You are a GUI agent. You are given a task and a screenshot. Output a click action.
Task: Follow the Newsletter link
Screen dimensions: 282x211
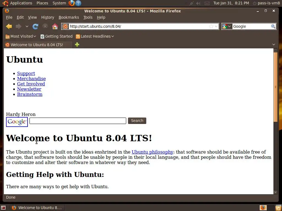tap(29, 89)
